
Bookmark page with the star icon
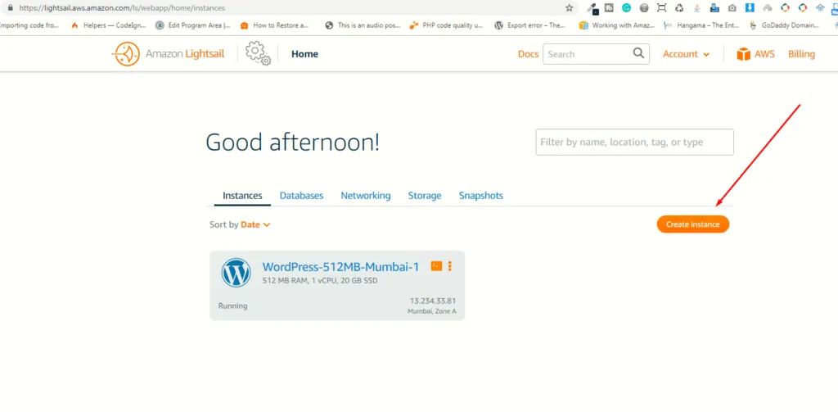[570, 7]
